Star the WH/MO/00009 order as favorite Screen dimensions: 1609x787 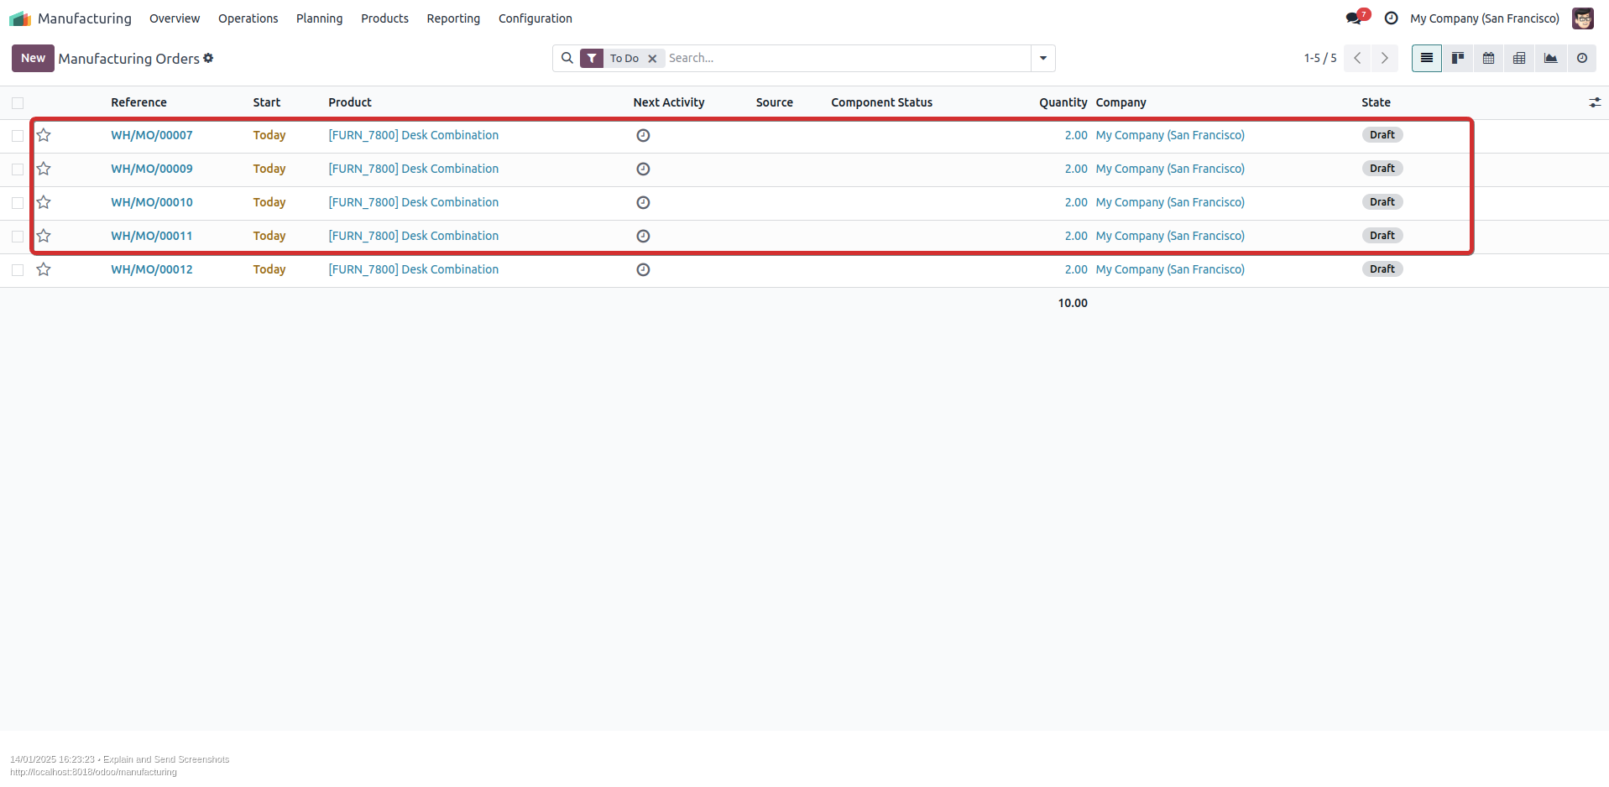pyautogui.click(x=44, y=169)
